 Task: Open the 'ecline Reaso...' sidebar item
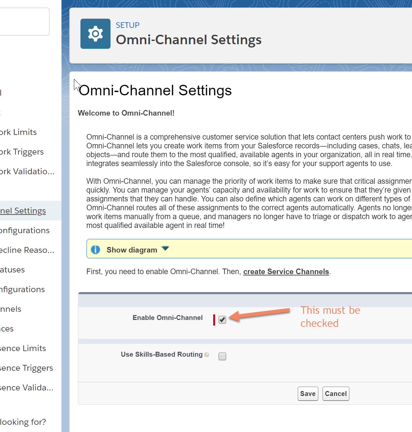click(27, 250)
